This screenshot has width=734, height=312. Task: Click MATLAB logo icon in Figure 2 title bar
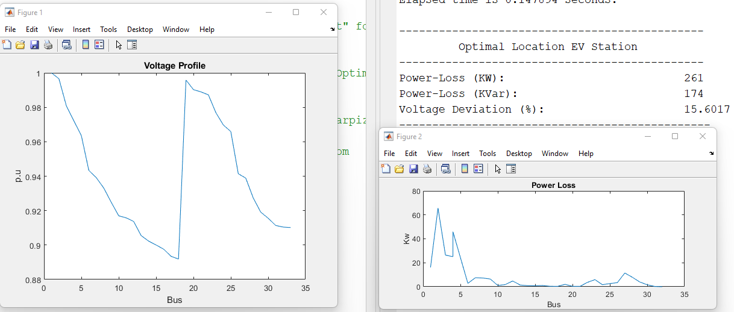389,137
